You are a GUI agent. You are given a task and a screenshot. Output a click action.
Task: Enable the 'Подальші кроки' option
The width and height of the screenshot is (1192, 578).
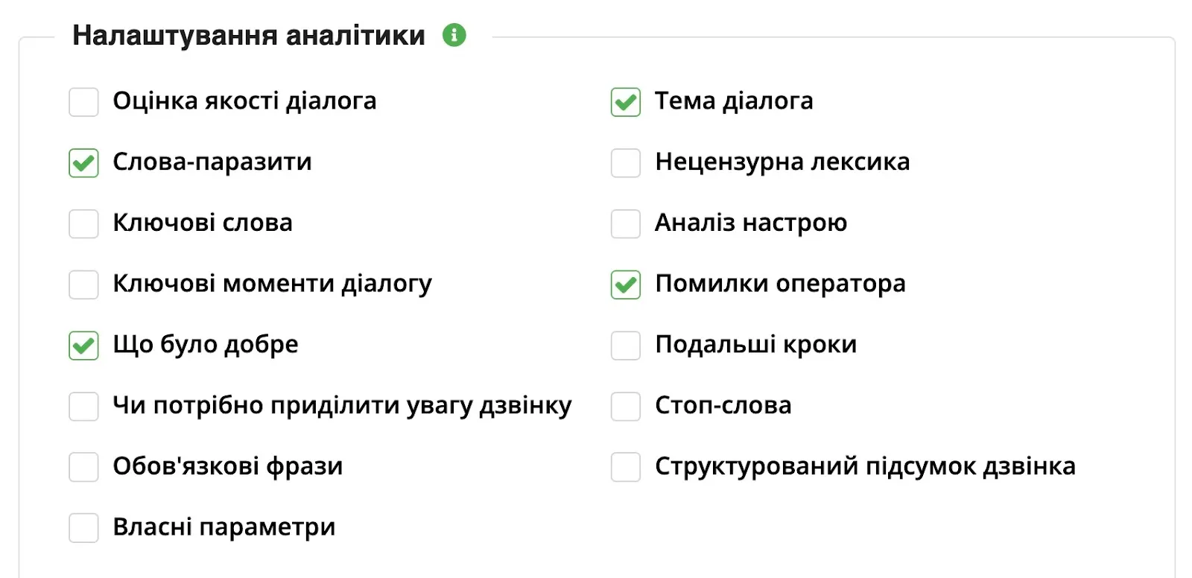click(625, 346)
